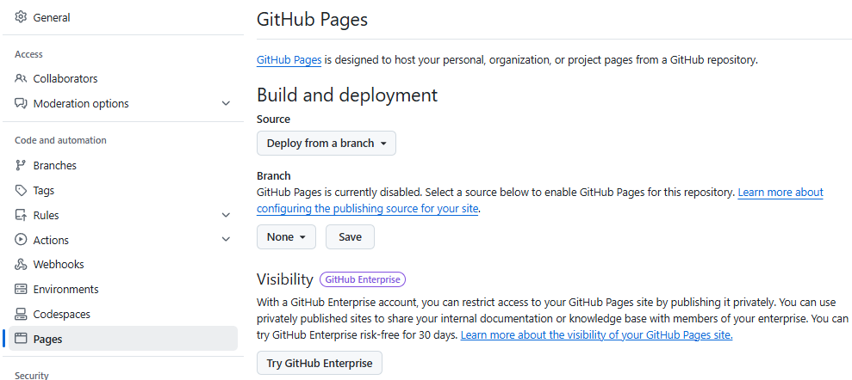Click the Codespaces icon in sidebar
Viewport: 852px width, 380px height.
pos(22,315)
